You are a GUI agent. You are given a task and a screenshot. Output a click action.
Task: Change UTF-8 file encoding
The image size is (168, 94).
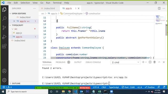point(96,87)
